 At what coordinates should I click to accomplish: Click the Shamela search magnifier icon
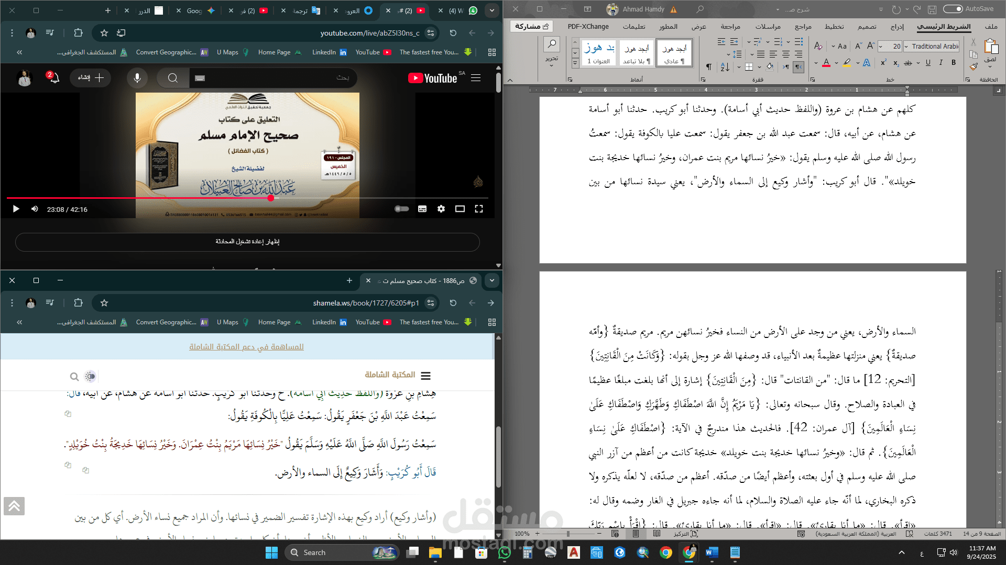click(x=74, y=376)
